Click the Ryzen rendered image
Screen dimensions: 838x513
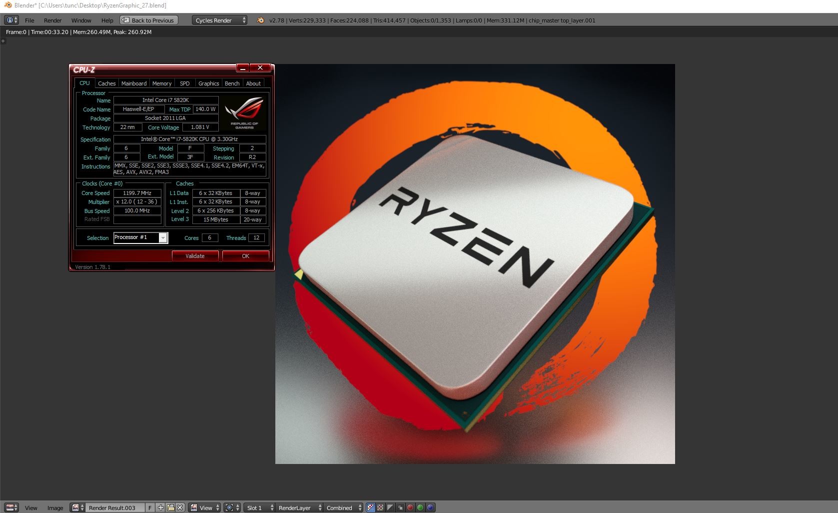[475, 264]
